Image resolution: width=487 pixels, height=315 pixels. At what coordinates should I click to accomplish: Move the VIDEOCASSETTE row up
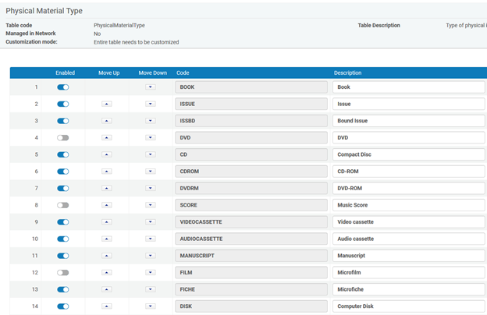click(106, 222)
